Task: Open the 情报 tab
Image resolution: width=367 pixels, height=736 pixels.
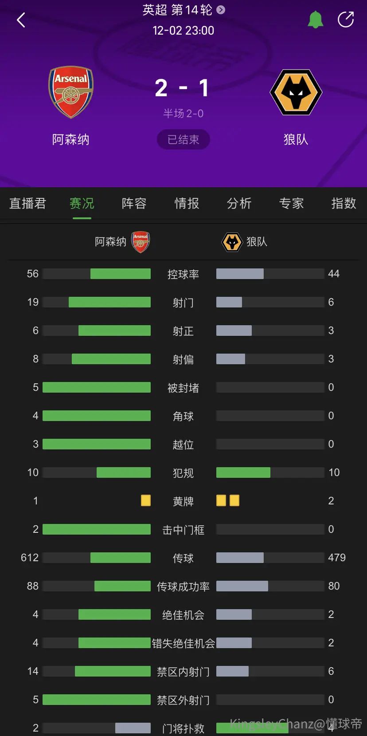Action: coord(187,203)
